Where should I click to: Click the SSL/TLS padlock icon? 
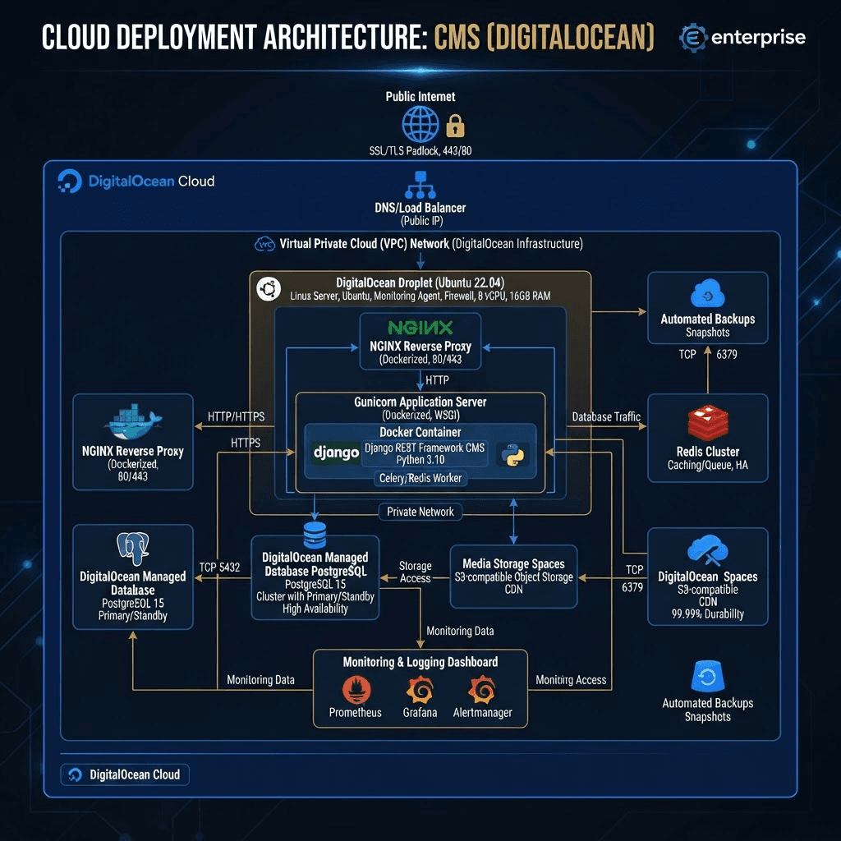(x=455, y=126)
